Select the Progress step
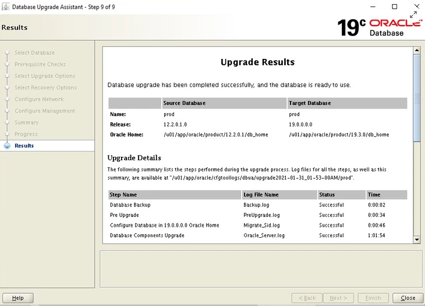425x306 pixels. click(x=26, y=134)
